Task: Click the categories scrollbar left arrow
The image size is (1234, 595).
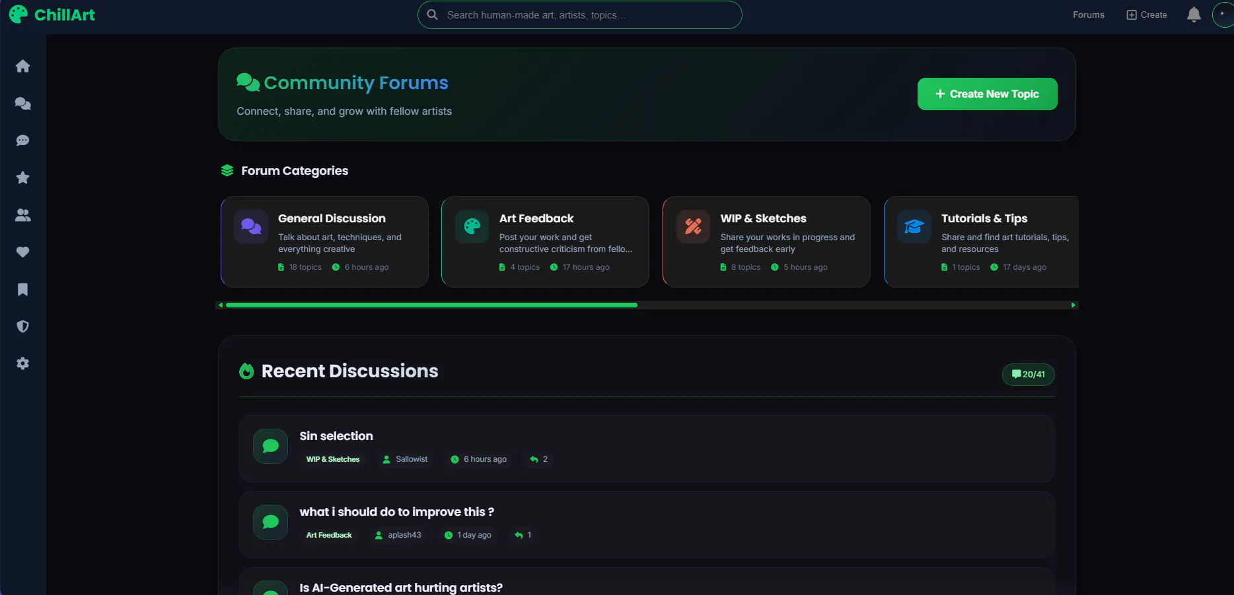Action: coord(221,305)
